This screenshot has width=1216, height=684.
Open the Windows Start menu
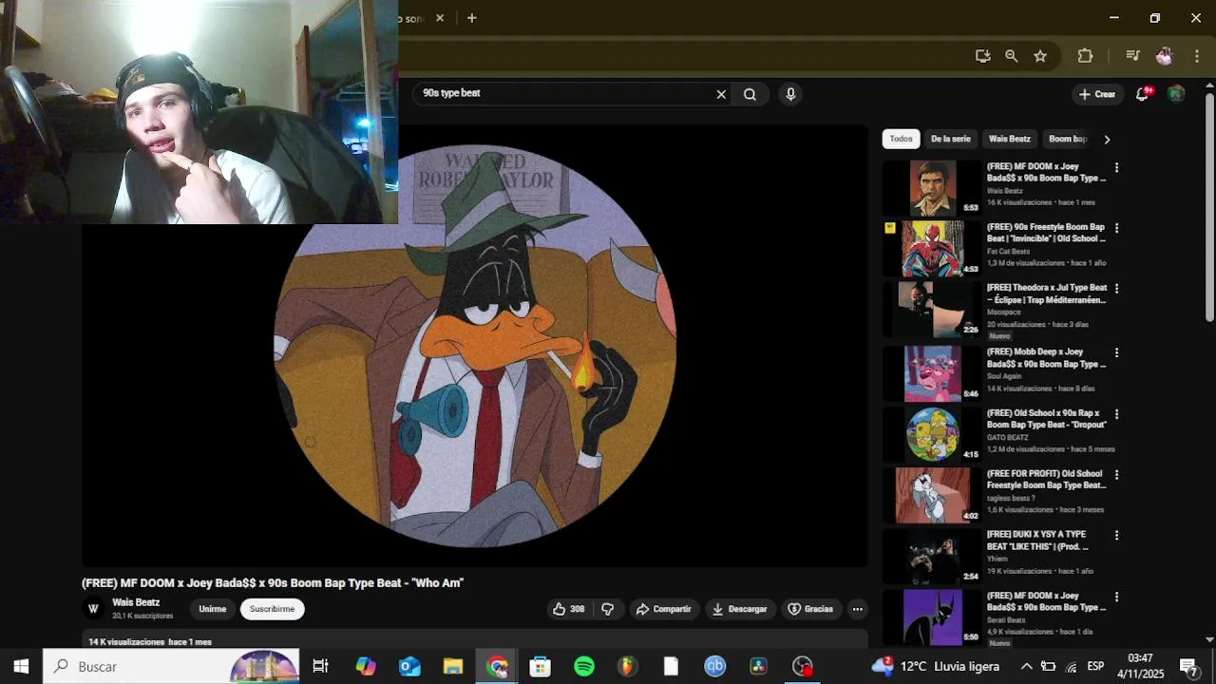[x=21, y=666]
